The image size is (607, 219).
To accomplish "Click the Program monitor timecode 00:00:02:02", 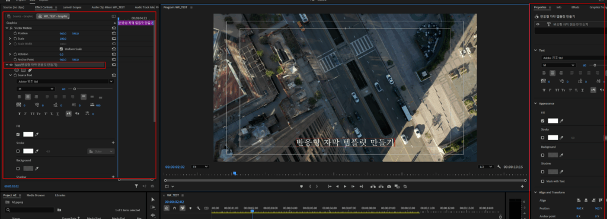I will (x=175, y=167).
